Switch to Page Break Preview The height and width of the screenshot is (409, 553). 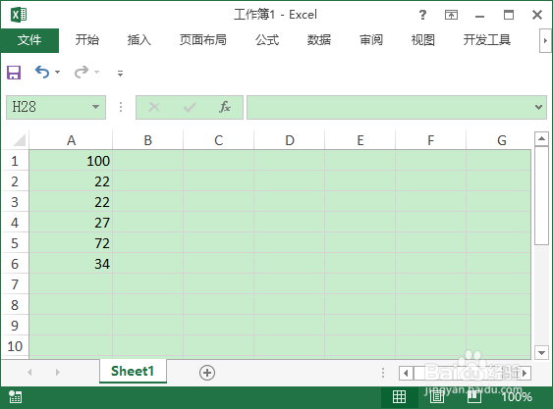(x=474, y=396)
